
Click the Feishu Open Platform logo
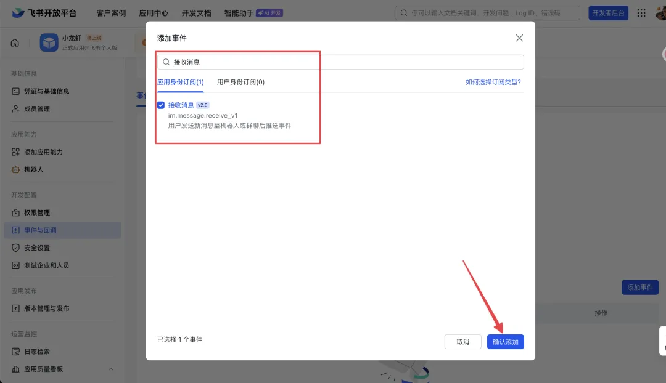tap(44, 13)
